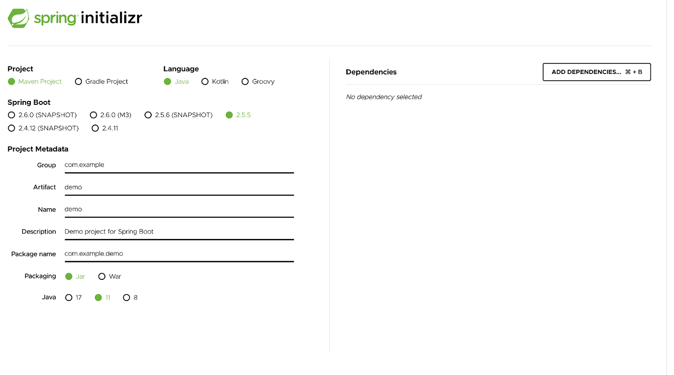Select Spring Boot 2.6.0 (M3)
Image resolution: width=674 pixels, height=375 pixels.
point(111,115)
